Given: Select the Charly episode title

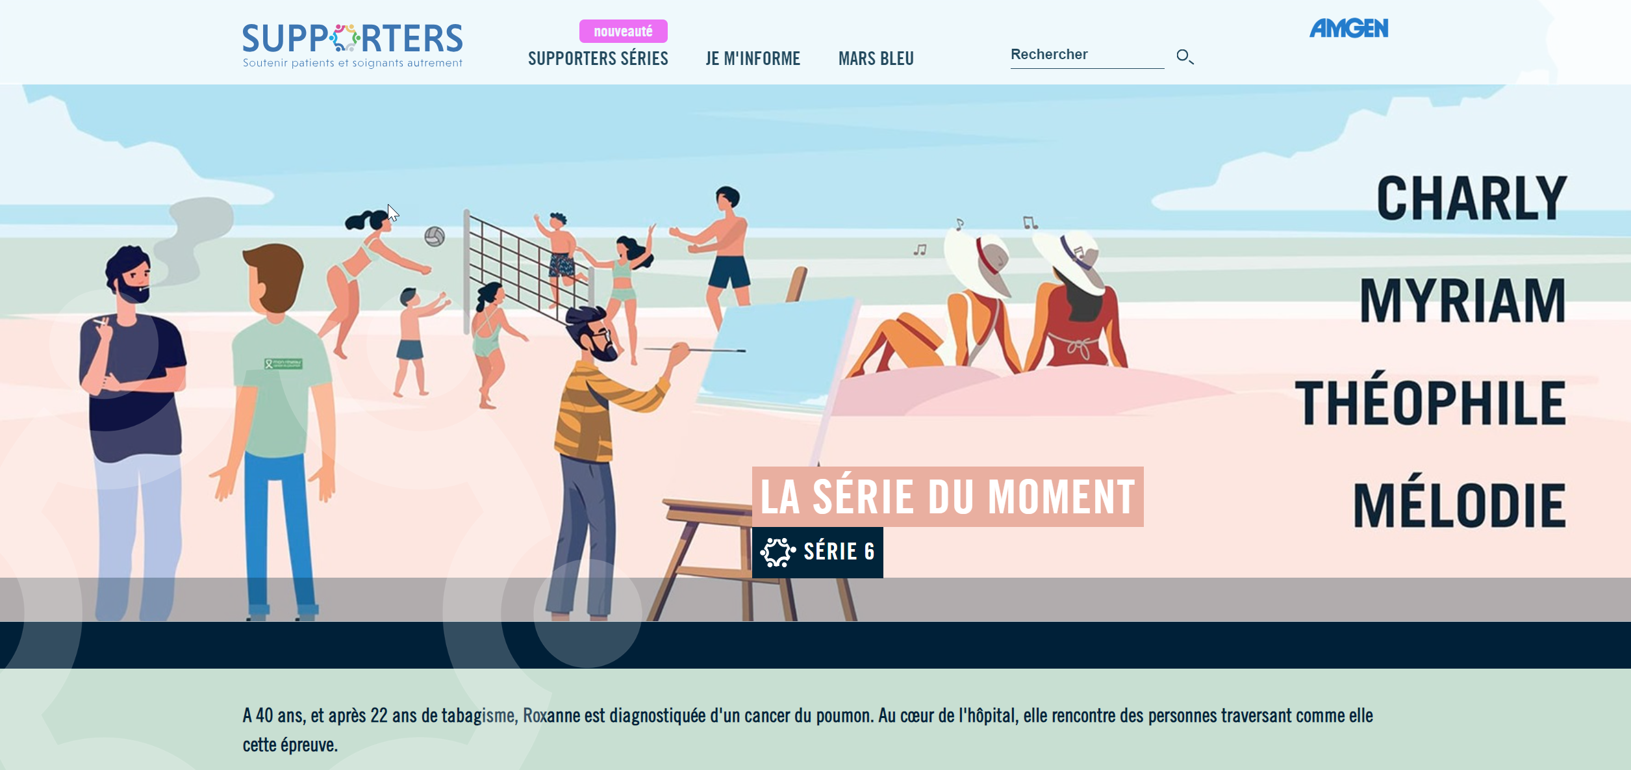Looking at the screenshot, I should (1472, 198).
